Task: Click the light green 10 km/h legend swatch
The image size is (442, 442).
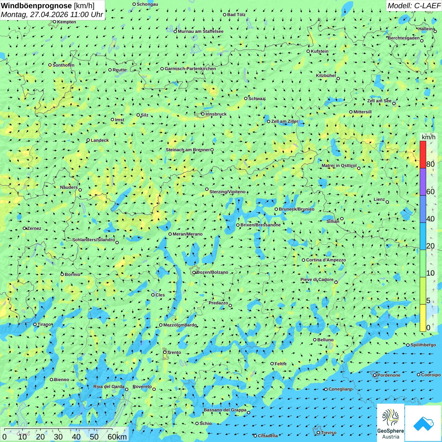Action: [423, 264]
